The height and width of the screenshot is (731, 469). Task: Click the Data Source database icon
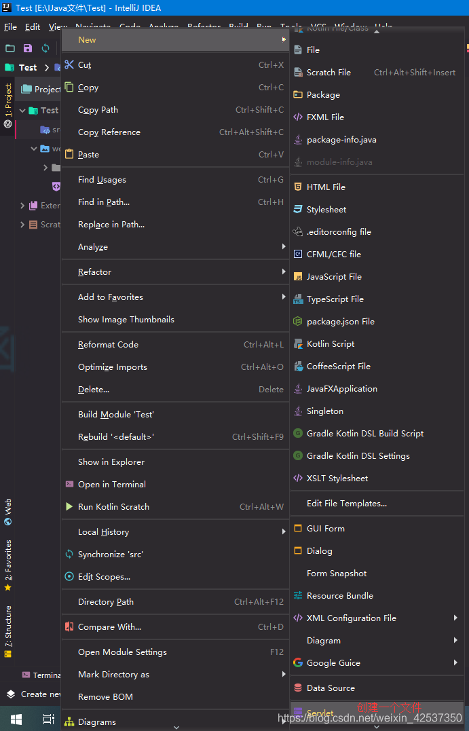(298, 688)
